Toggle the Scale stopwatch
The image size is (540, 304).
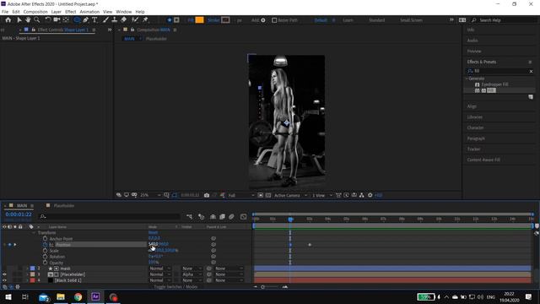click(45, 251)
